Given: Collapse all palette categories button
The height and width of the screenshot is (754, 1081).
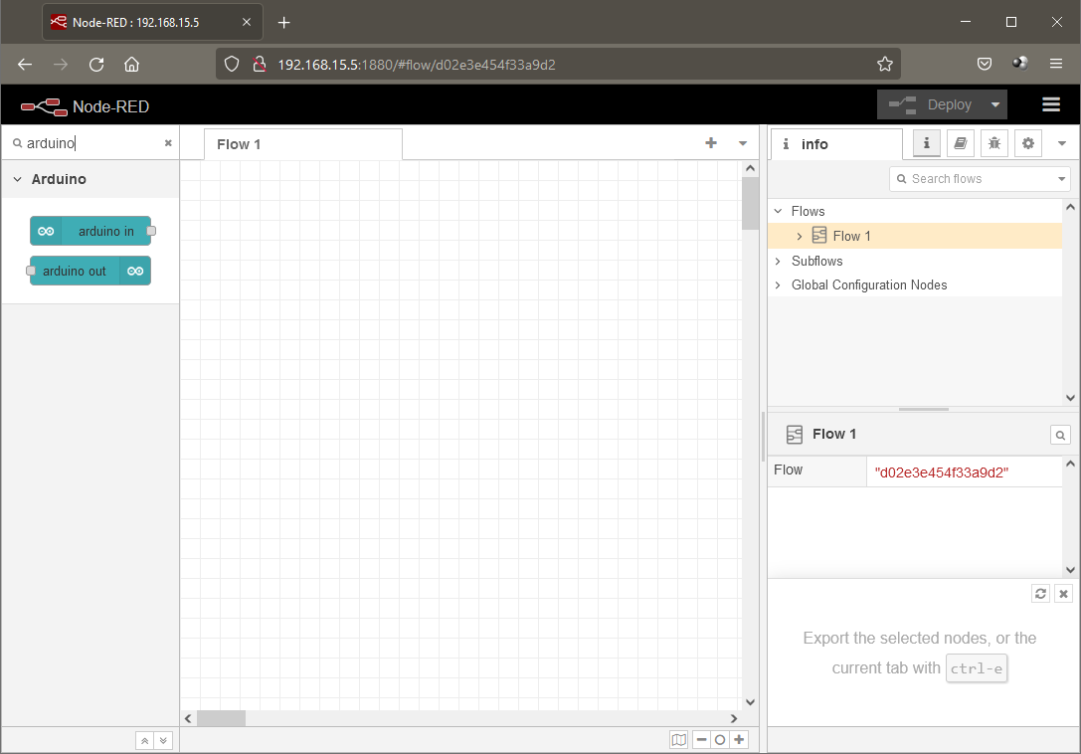Looking at the screenshot, I should click(145, 741).
